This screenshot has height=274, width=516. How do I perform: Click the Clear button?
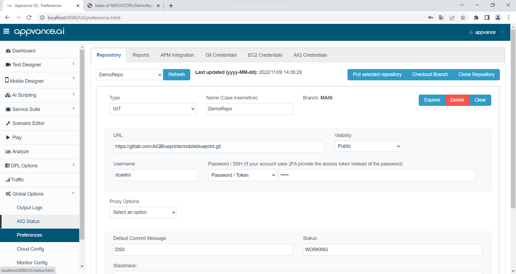(x=480, y=100)
